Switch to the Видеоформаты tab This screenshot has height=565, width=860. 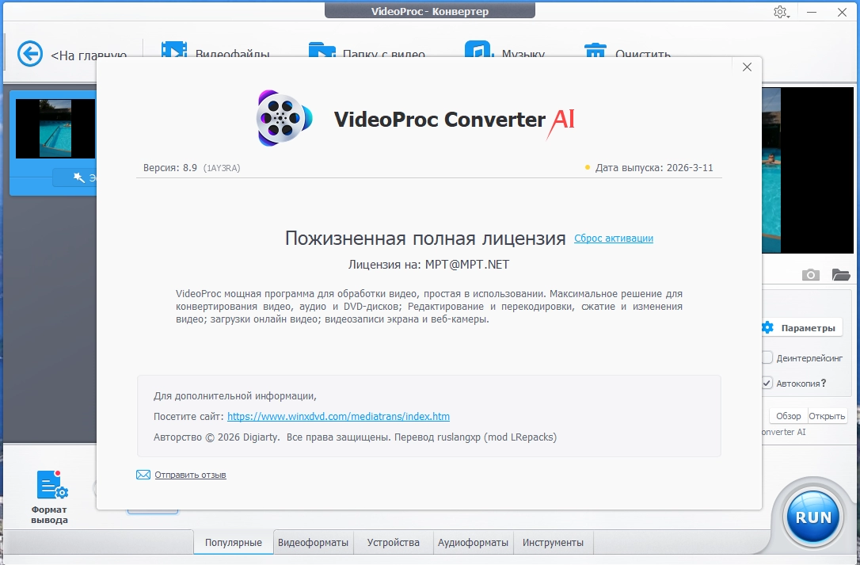coord(313,543)
